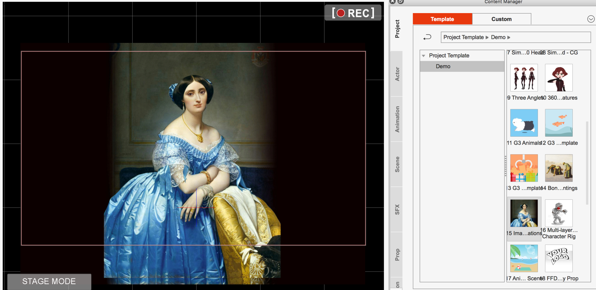Select the 17 Animated Scene beach thumbnail
The image size is (596, 290).
(524, 258)
